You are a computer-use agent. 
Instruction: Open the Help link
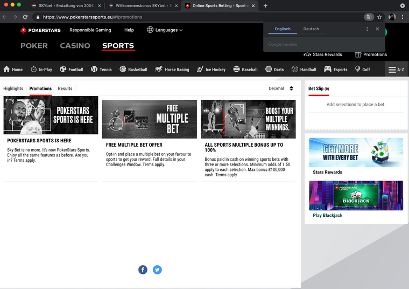129,30
